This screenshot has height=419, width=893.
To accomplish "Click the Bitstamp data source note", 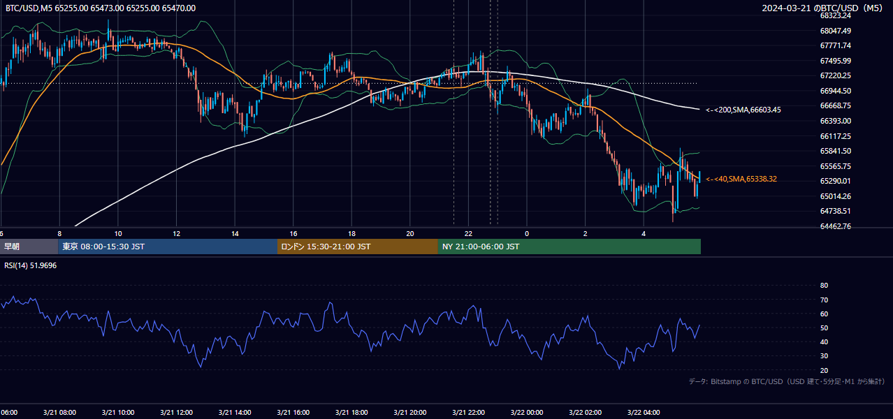I will [x=787, y=381].
